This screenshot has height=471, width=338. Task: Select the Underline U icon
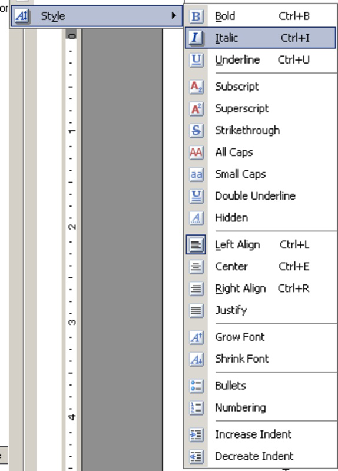coord(196,60)
